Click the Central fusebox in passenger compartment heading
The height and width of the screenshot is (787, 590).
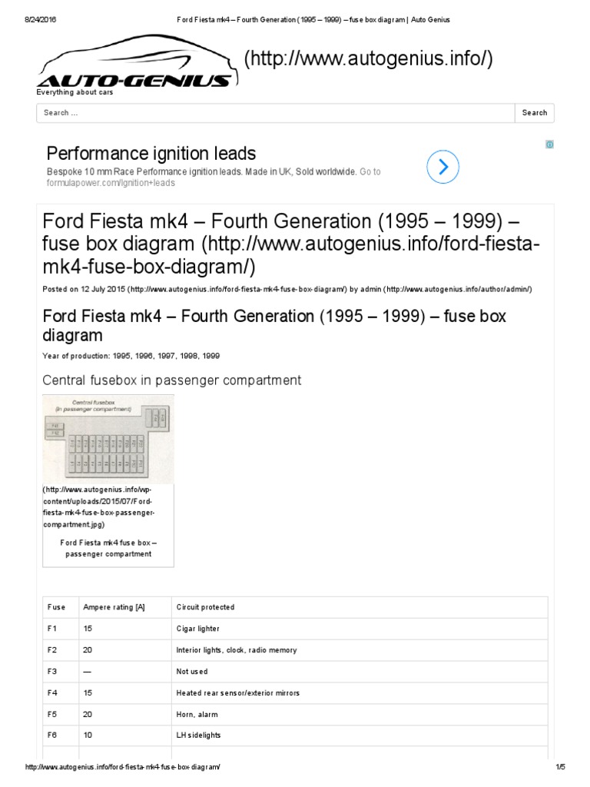(x=171, y=380)
